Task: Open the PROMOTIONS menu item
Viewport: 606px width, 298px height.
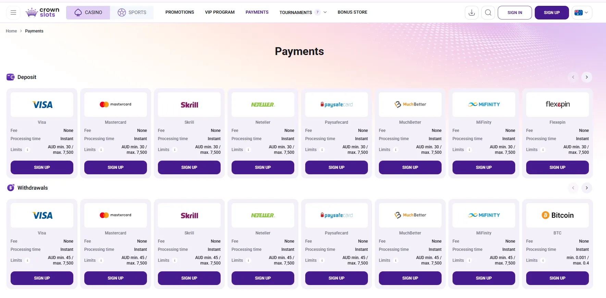Action: pyautogui.click(x=180, y=12)
